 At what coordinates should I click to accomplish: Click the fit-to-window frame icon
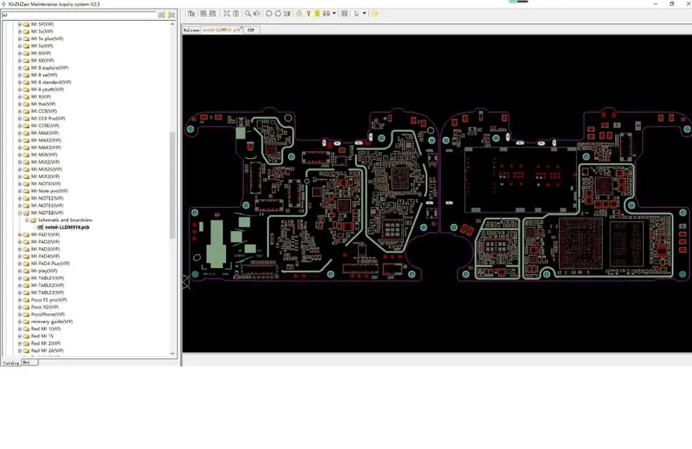click(x=226, y=13)
